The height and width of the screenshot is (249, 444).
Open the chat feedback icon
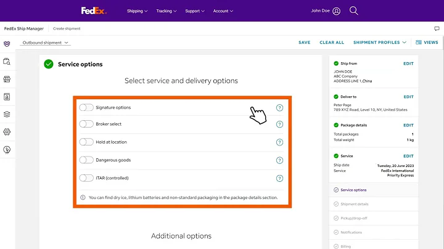(437, 28)
